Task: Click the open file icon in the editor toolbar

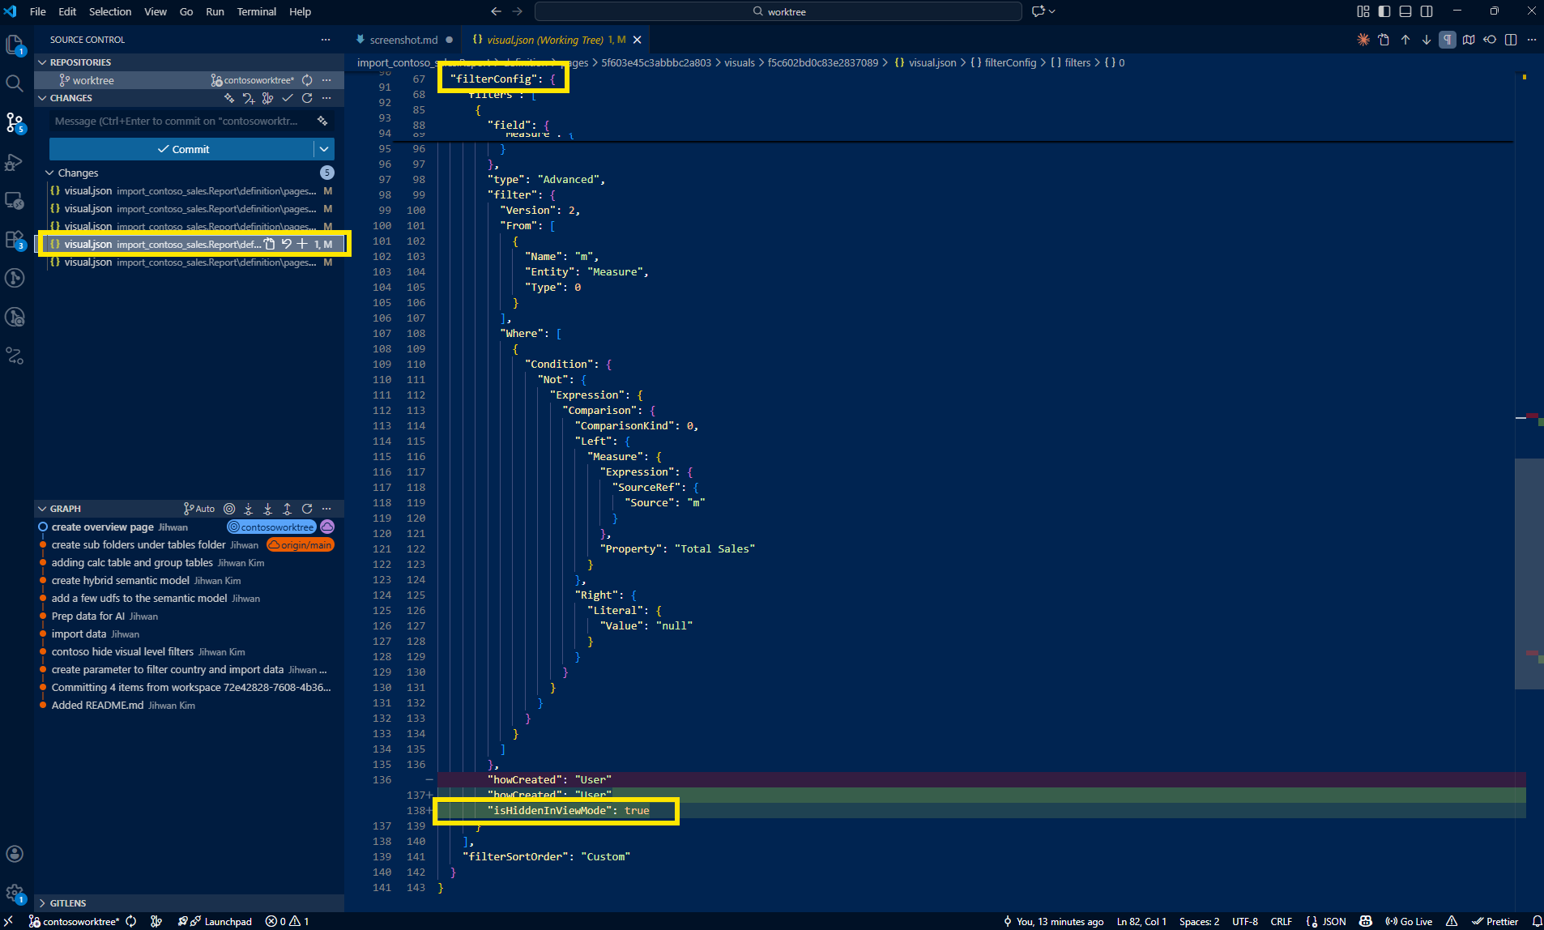Action: tap(1384, 40)
